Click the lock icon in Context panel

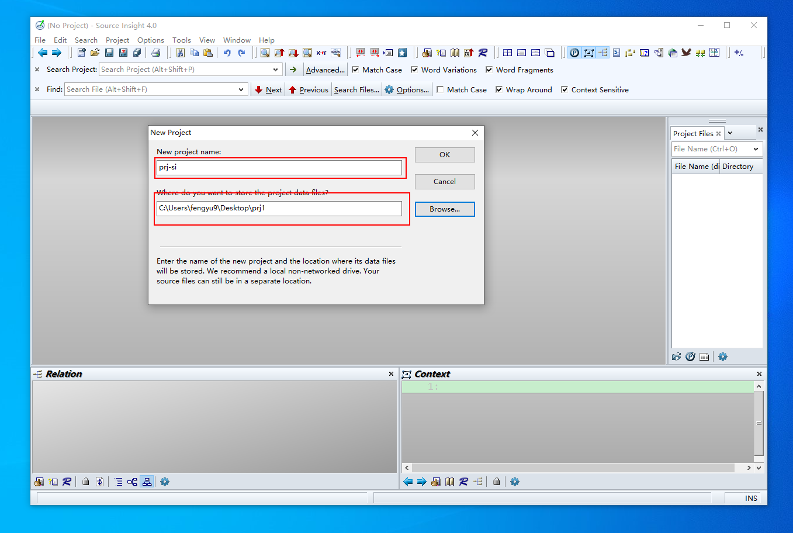pos(496,482)
